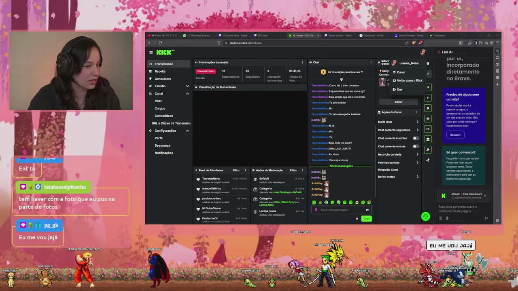518x291 pixels.
Task: Open the profile avatar at top right
Action: click(423, 52)
